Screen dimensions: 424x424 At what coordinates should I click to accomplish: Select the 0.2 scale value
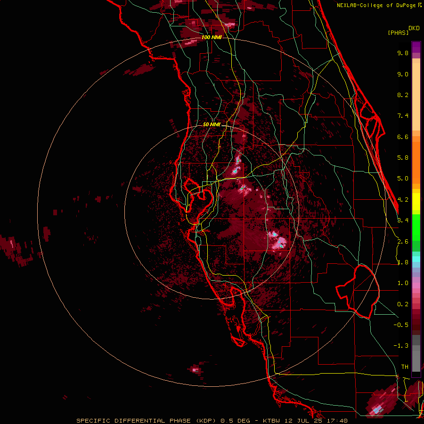tap(403, 304)
